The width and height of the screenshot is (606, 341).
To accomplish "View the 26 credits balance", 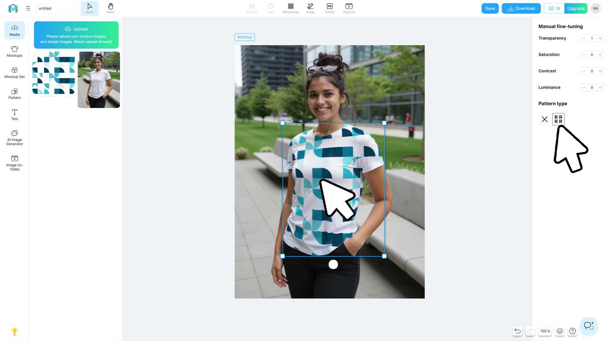I will [554, 8].
